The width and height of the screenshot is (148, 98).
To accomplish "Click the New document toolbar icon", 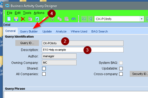I will pyautogui.click(x=9, y=19).
